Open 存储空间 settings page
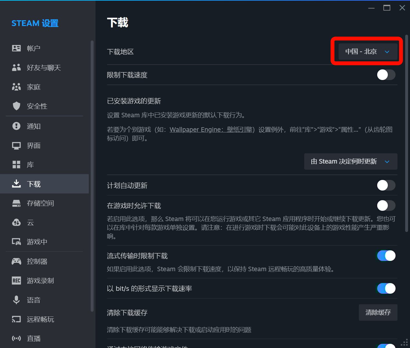Image resolution: width=410 pixels, height=348 pixels. click(44, 203)
